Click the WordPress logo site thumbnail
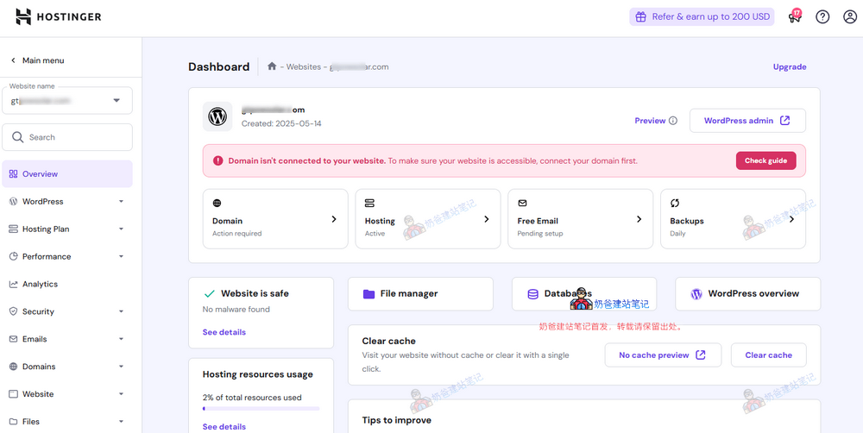Viewport: 863px width, 433px height. 217,116
